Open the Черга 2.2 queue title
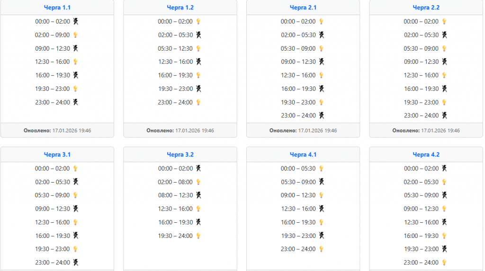 pyautogui.click(x=426, y=8)
